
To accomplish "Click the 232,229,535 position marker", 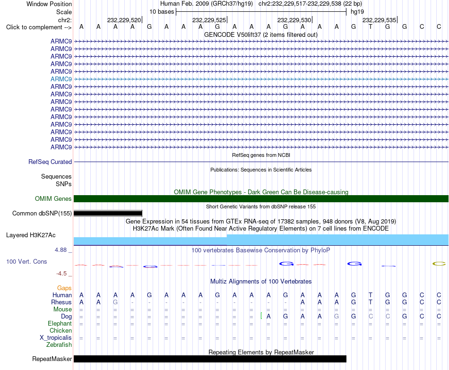I will 379,20.
